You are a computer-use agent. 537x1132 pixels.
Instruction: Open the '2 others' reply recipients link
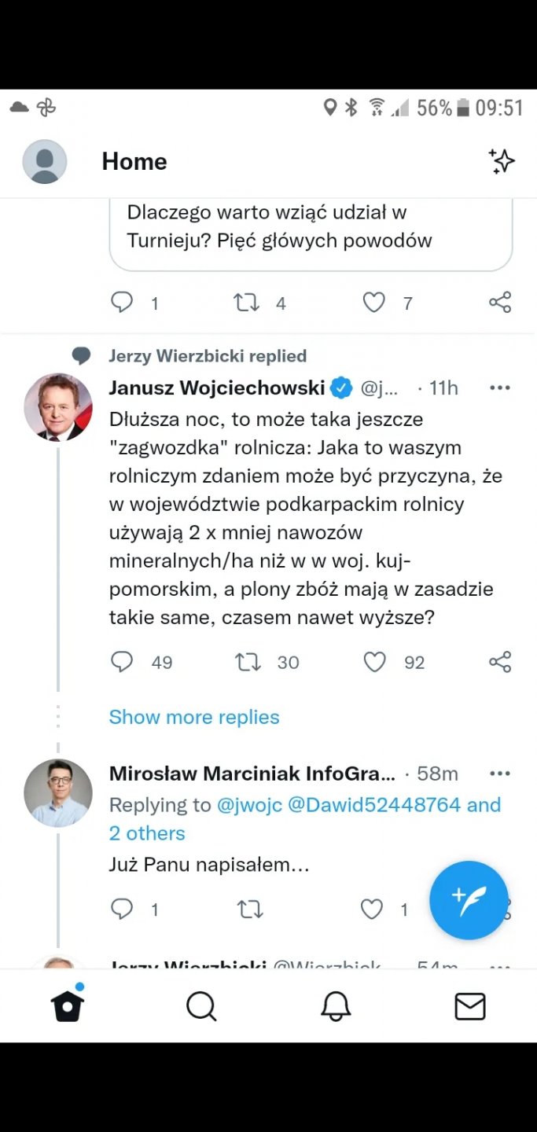pyautogui.click(x=147, y=833)
